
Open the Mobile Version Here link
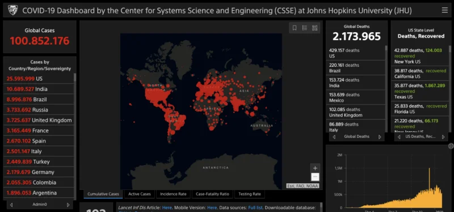click(x=212, y=207)
